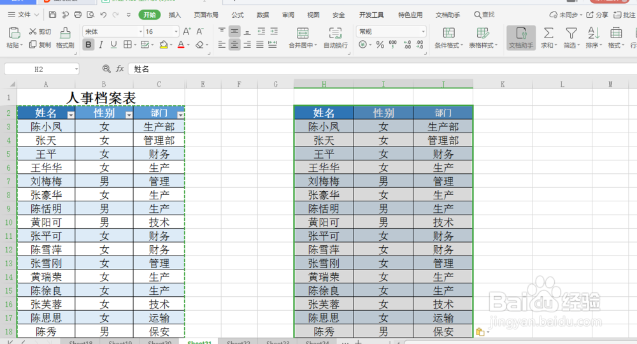The width and height of the screenshot is (637, 344).
Task: Toggle align left button
Action: pyautogui.click(x=222, y=45)
